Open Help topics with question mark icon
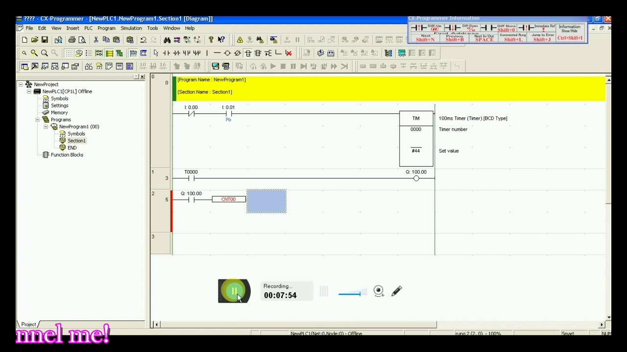This screenshot has height=352, width=627. (211, 40)
